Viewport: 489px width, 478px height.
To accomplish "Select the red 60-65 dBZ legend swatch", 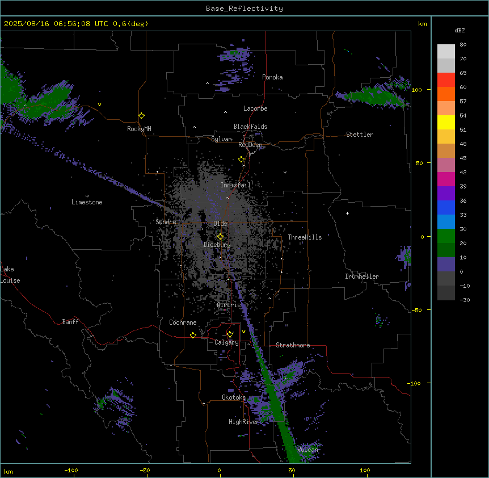I will [x=446, y=80].
